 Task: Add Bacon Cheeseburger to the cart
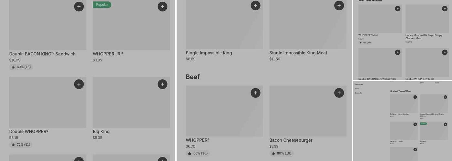[339, 93]
